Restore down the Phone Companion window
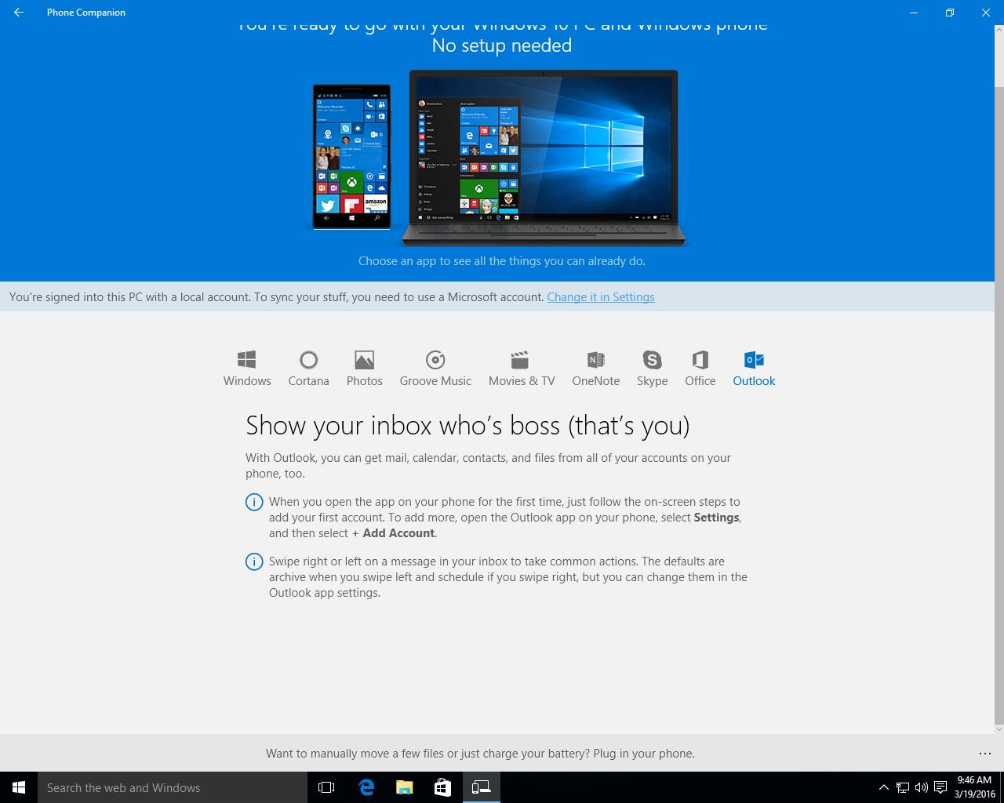Image resolution: width=1004 pixels, height=803 pixels. 949,13
